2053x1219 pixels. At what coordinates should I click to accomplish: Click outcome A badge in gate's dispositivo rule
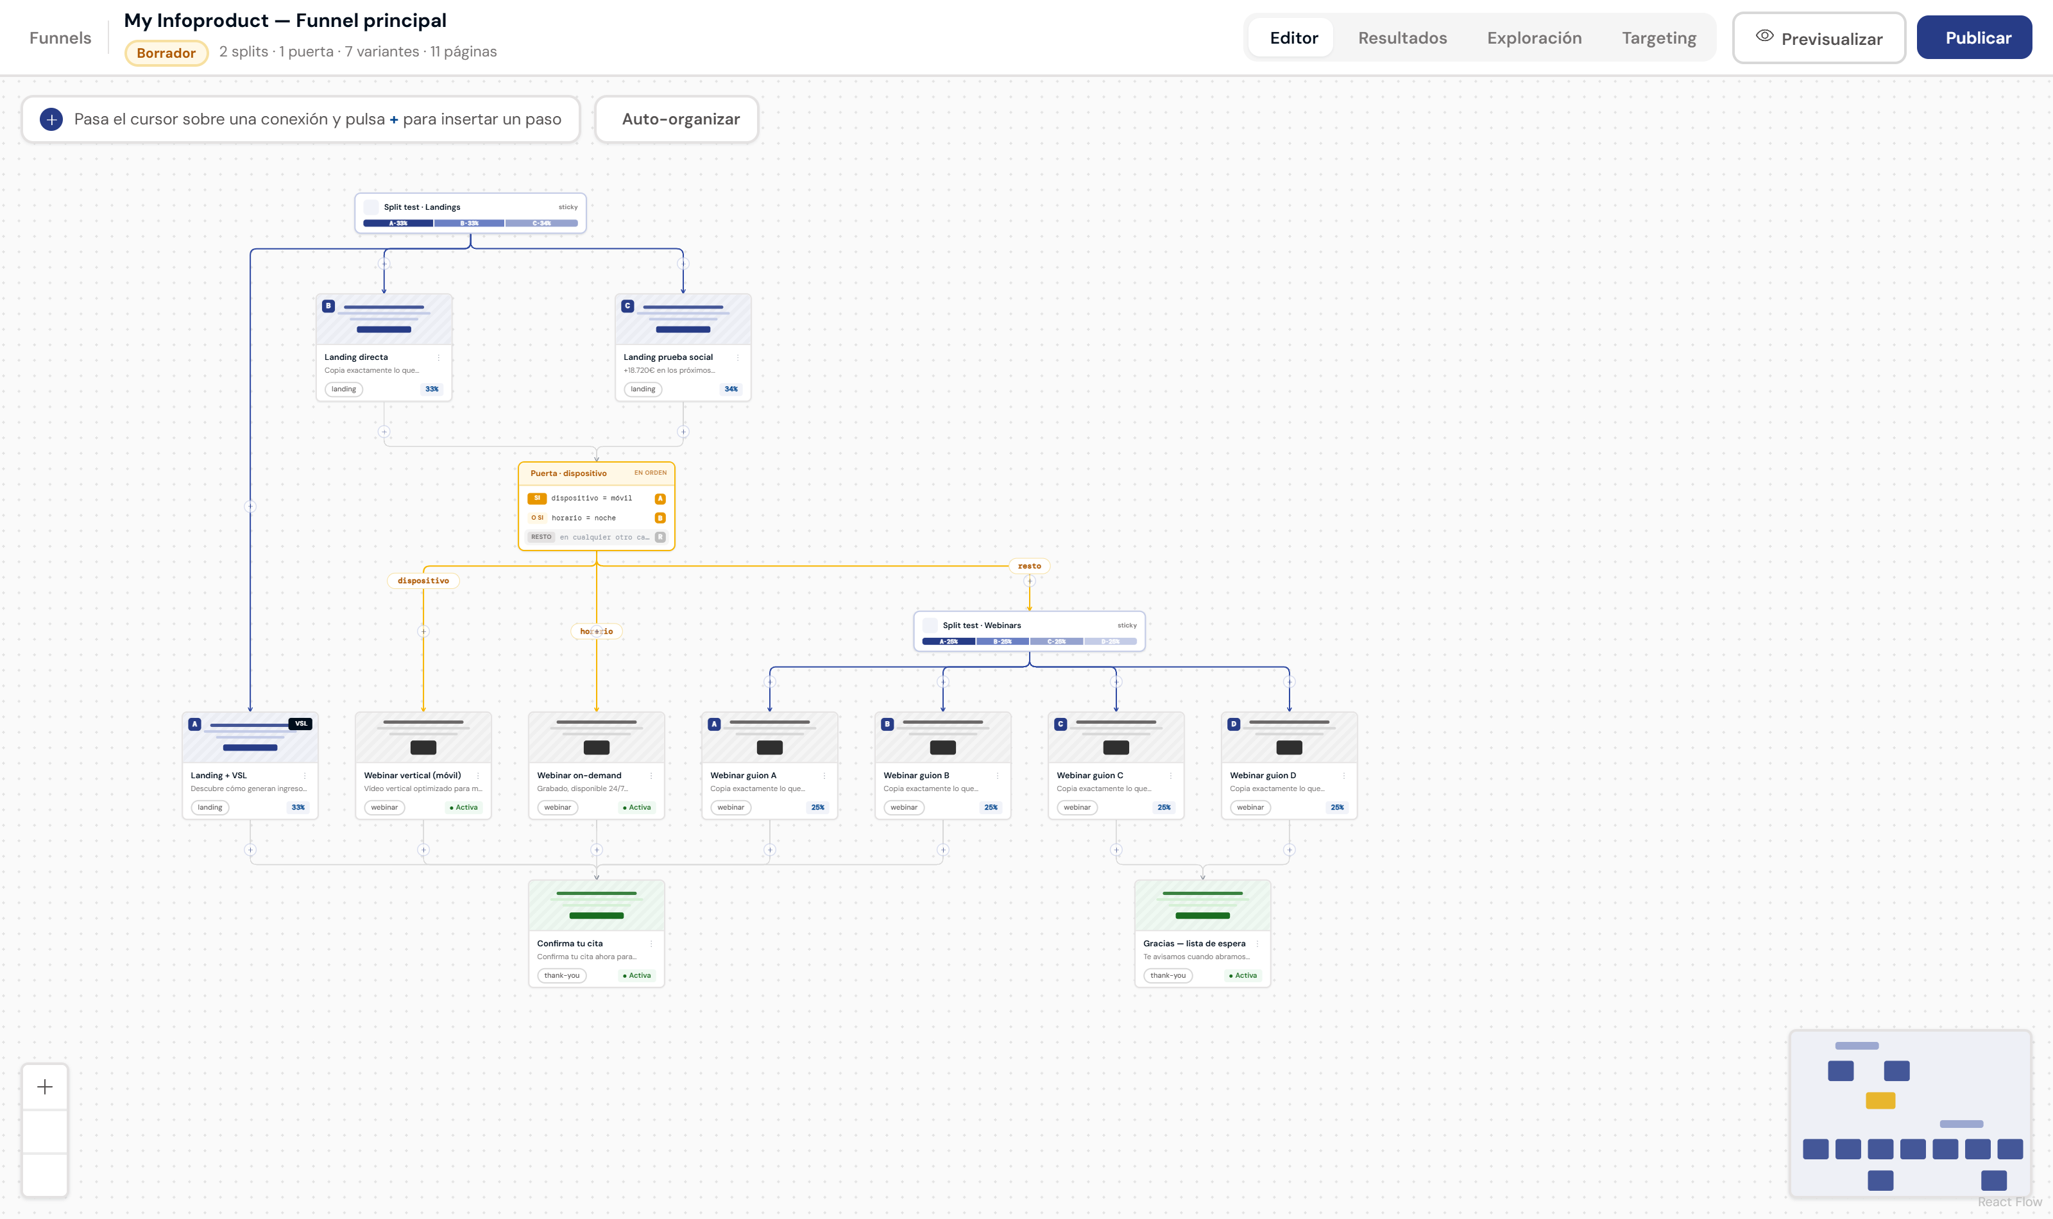[660, 499]
